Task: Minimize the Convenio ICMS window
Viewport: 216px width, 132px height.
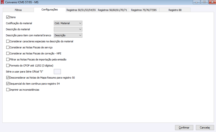Action: tap(197, 2)
